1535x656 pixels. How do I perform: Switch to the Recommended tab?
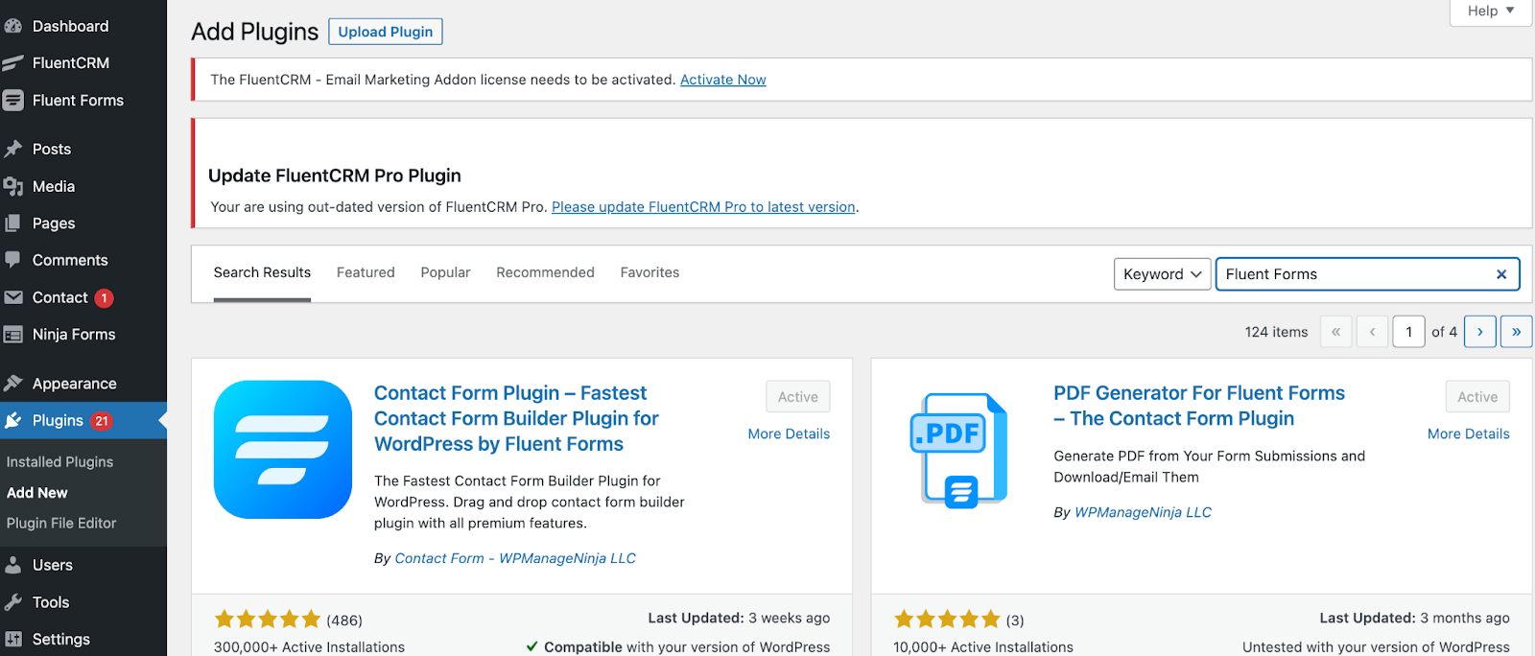coord(545,272)
